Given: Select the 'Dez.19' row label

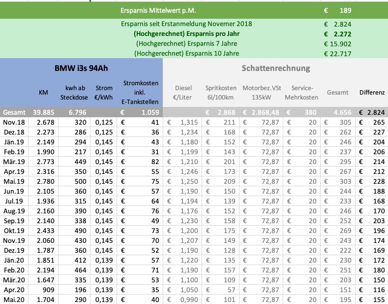Looking at the screenshot, I should click(x=14, y=250).
